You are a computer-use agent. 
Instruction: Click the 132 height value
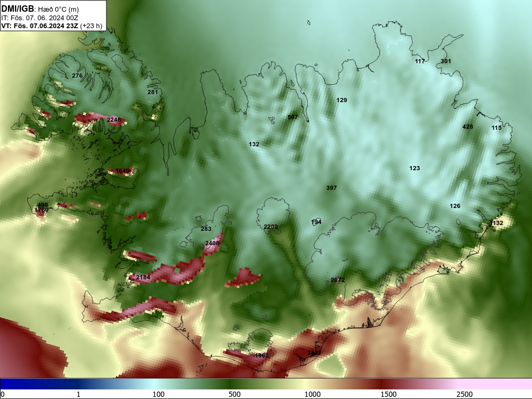pos(254,144)
